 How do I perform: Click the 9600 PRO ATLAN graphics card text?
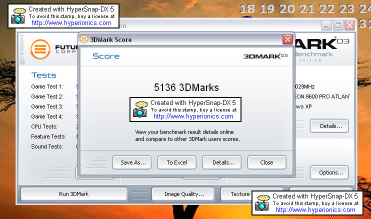[322, 96]
